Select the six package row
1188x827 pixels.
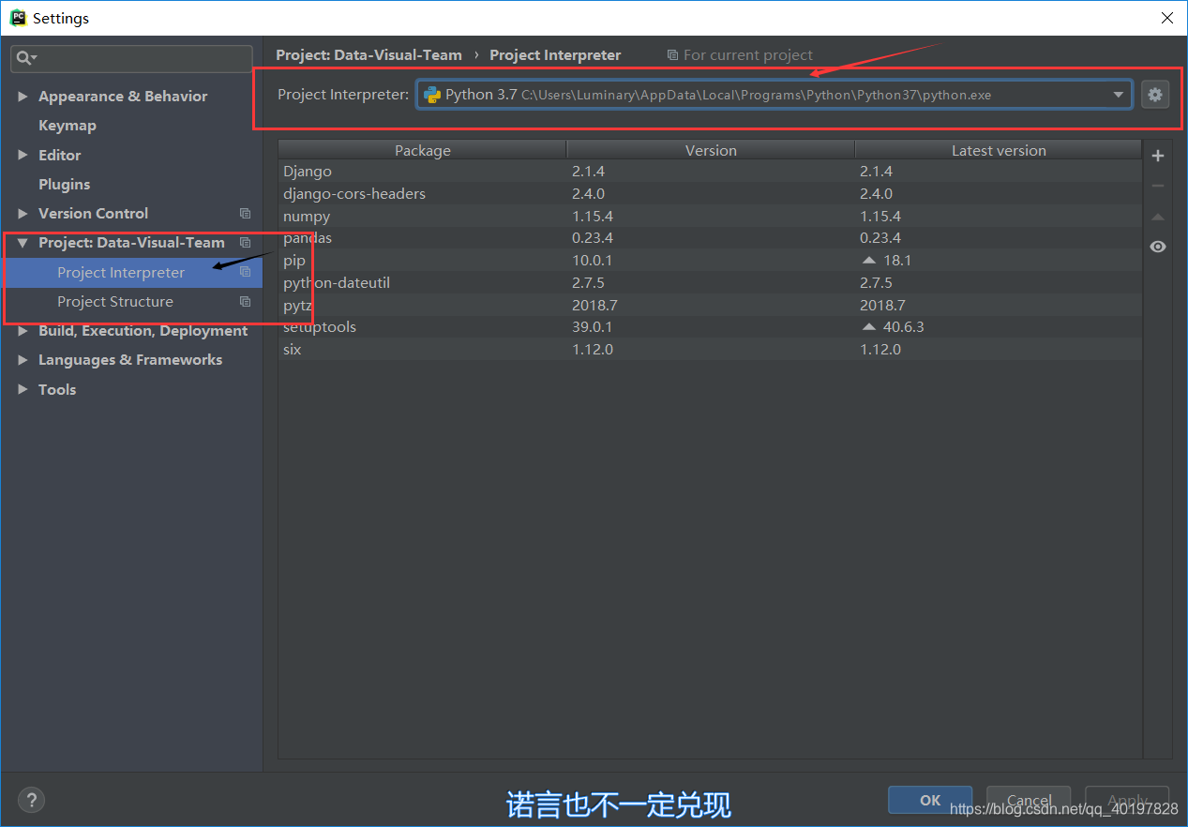(x=710, y=350)
